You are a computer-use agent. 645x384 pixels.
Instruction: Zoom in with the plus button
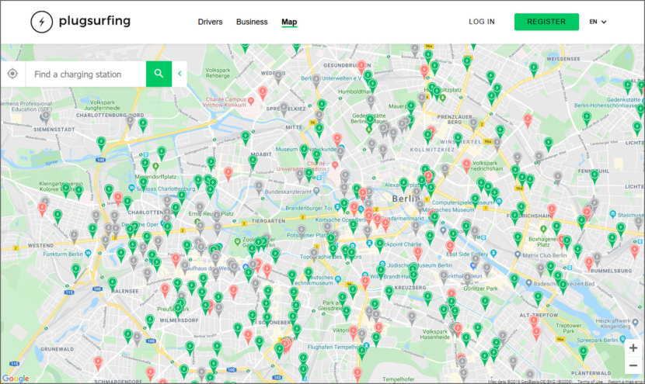[x=633, y=348]
